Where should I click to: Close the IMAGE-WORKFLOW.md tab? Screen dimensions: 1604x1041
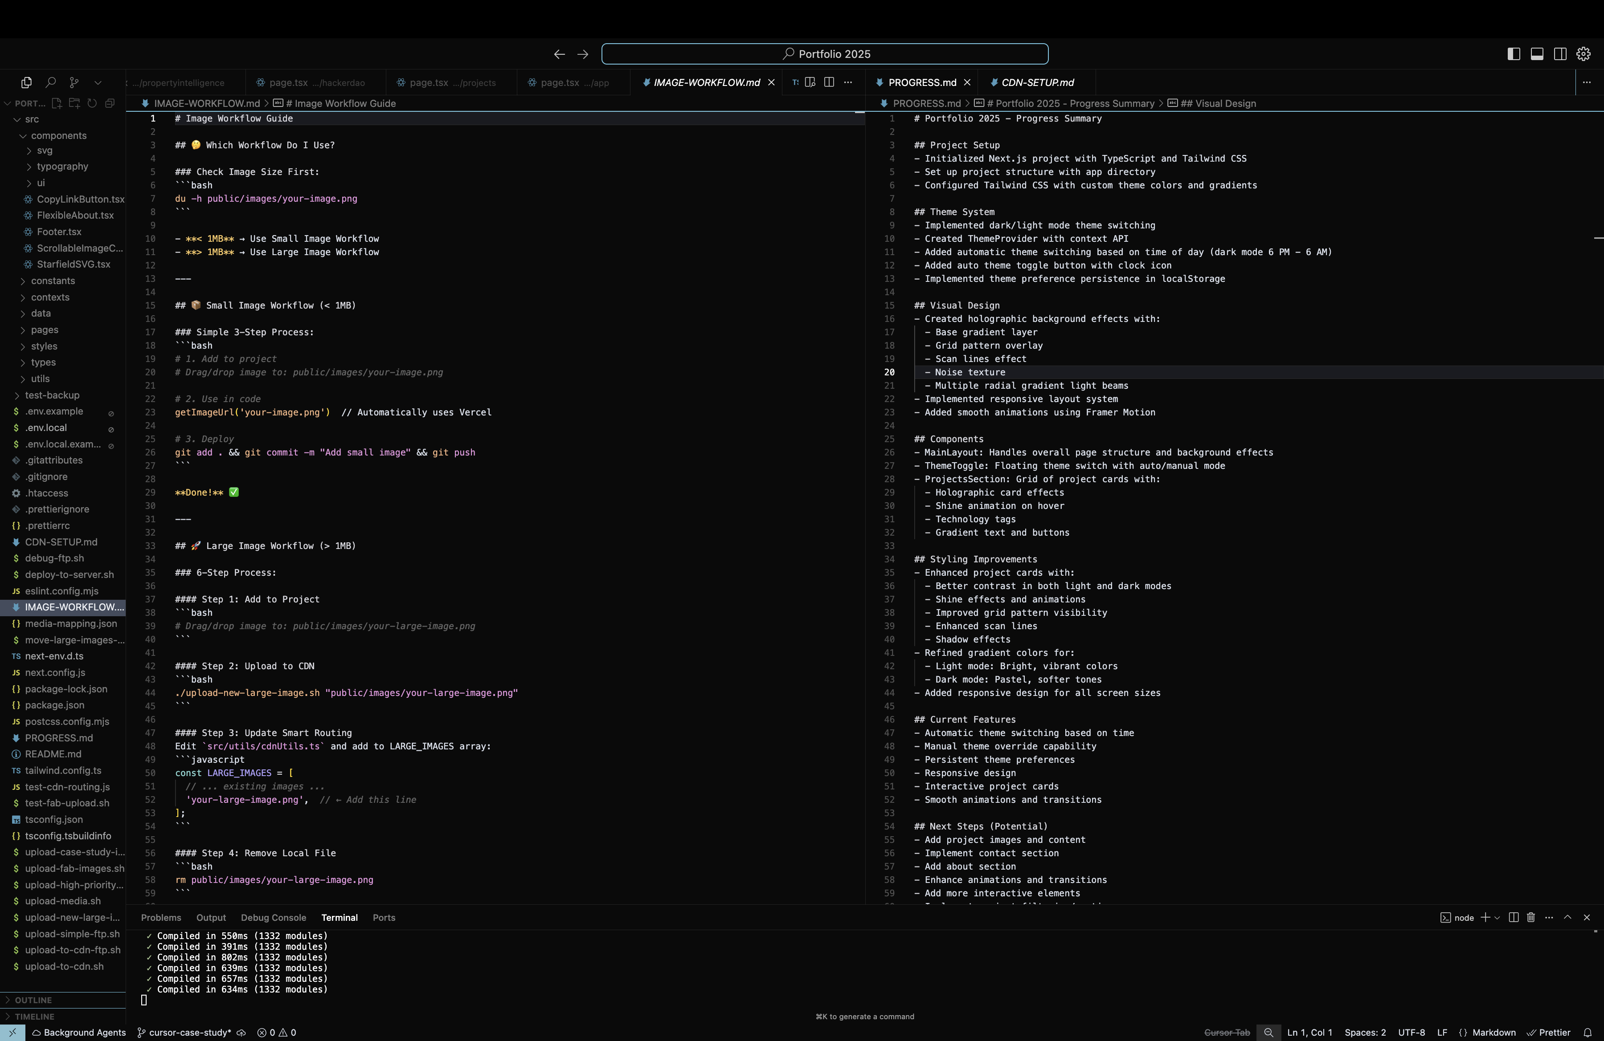pos(772,82)
